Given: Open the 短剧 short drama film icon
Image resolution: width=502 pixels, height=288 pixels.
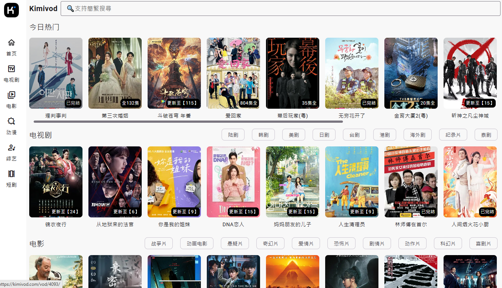Looking at the screenshot, I should point(11,174).
